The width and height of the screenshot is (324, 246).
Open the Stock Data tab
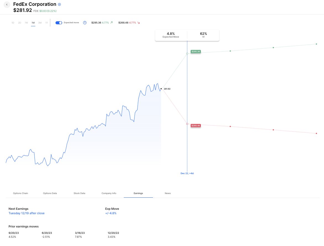click(x=79, y=193)
